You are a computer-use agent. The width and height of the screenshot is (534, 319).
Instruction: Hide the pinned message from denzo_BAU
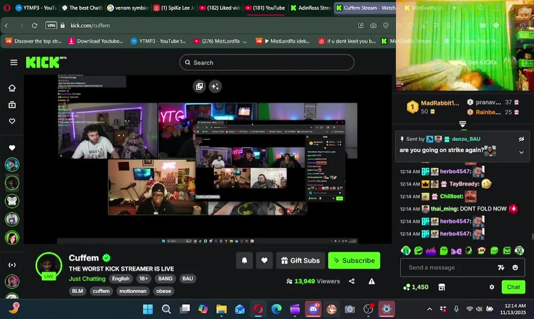[x=522, y=139]
